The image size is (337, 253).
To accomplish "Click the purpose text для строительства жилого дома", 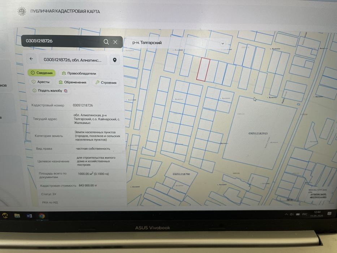I will tap(96, 161).
